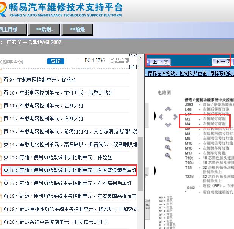Click the list scrollbar up arrow
Image resolution: width=234 pixels, height=229 pixels.
(140, 58)
